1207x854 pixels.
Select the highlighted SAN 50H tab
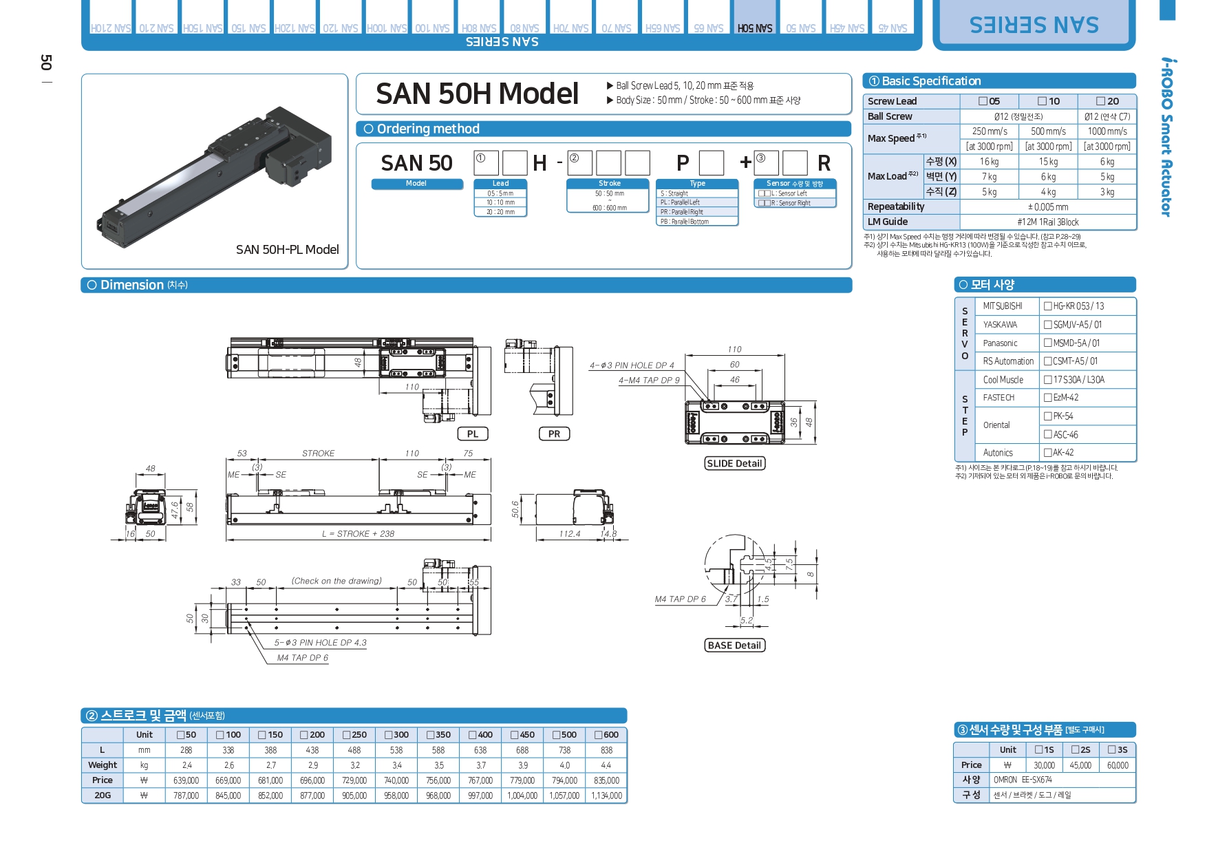pyautogui.click(x=754, y=17)
